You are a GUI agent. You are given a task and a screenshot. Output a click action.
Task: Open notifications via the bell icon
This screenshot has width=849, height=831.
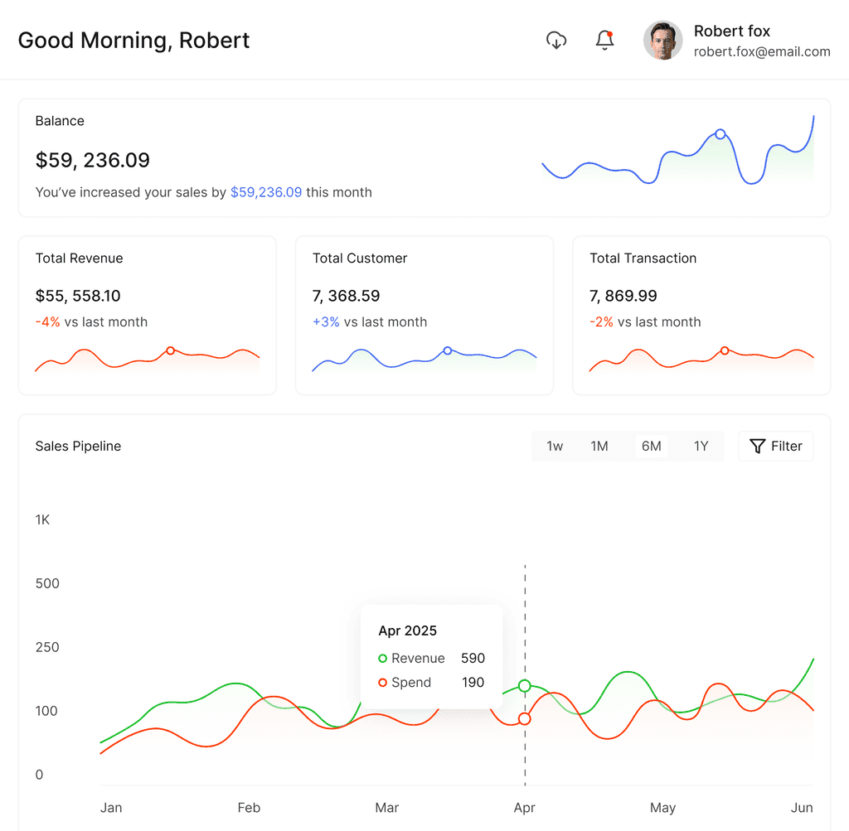tap(604, 40)
